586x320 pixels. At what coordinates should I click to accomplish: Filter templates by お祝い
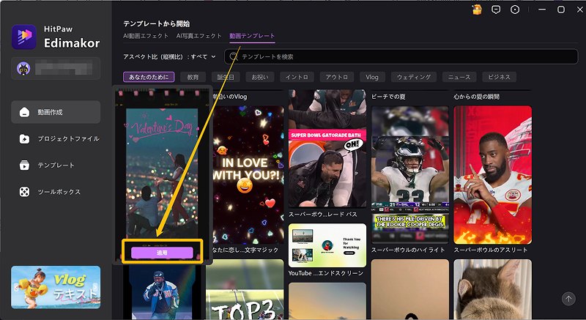tap(260, 78)
